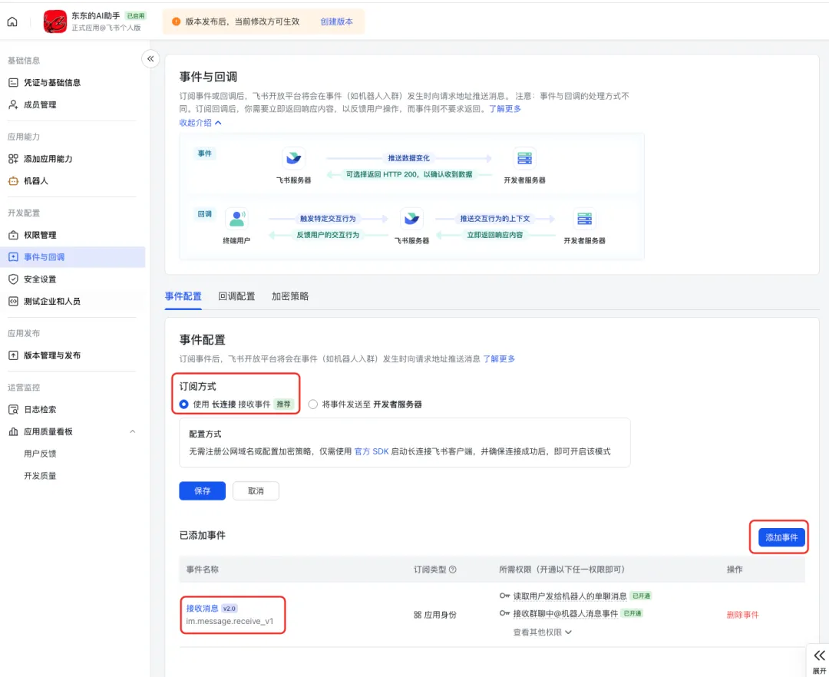Click the 已启用 status badge
This screenshot has width=829, height=677.
pos(135,16)
